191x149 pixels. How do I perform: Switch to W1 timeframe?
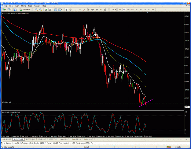click(x=149, y=10)
